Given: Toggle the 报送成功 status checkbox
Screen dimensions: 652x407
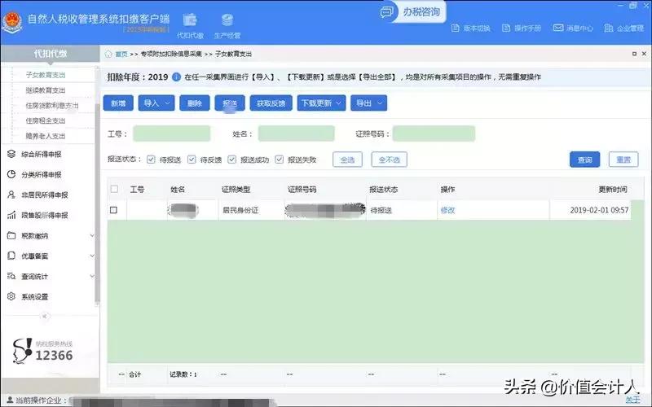Looking at the screenshot, I should click(x=232, y=160).
